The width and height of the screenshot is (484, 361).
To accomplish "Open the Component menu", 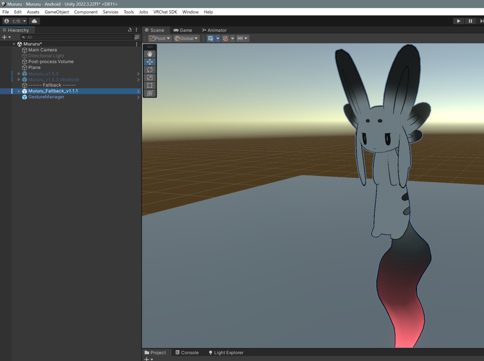I will click(86, 12).
